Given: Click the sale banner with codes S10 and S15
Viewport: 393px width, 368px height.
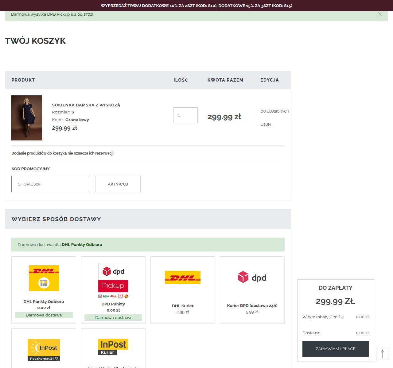Looking at the screenshot, I should click(x=196, y=6).
